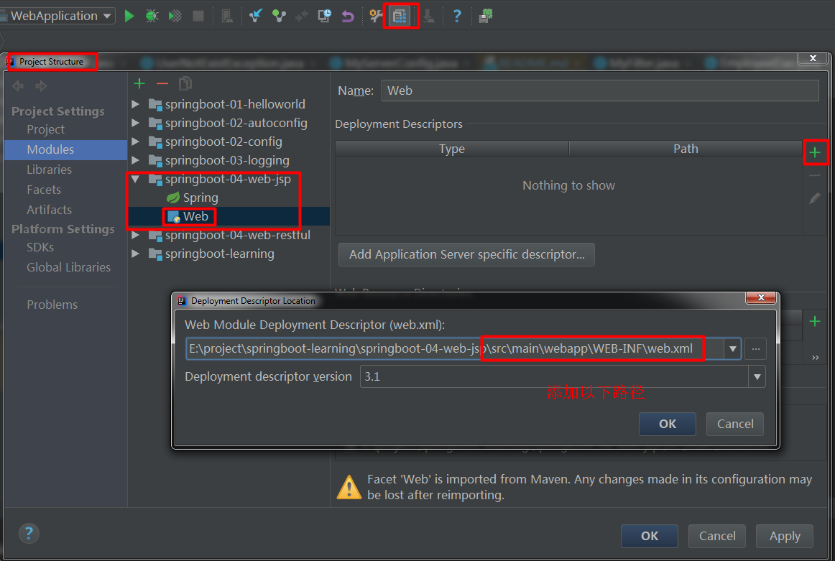Expand springboot-02-autoconfig module

click(136, 123)
